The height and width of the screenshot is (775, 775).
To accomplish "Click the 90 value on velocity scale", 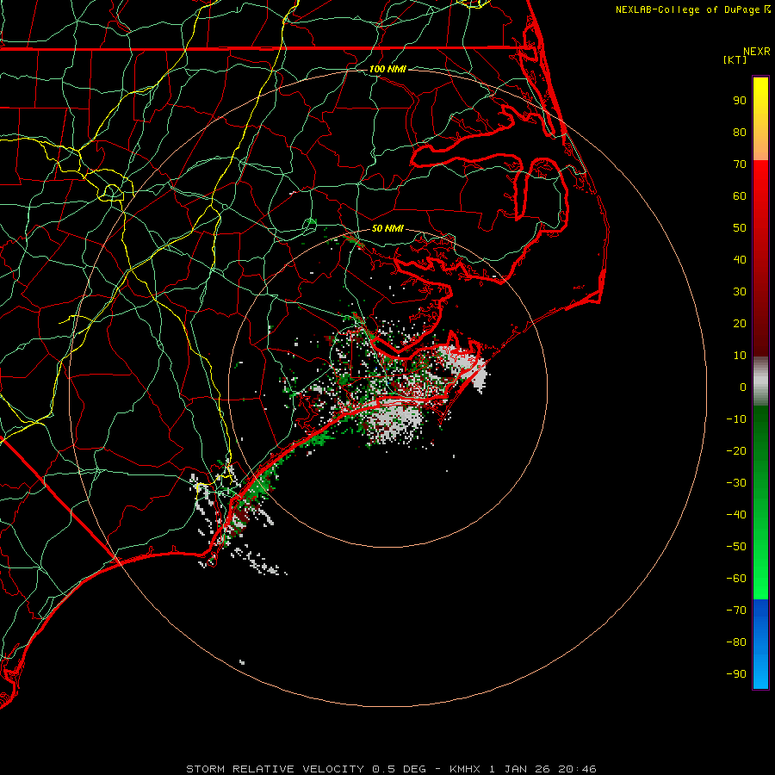I will pyautogui.click(x=740, y=101).
